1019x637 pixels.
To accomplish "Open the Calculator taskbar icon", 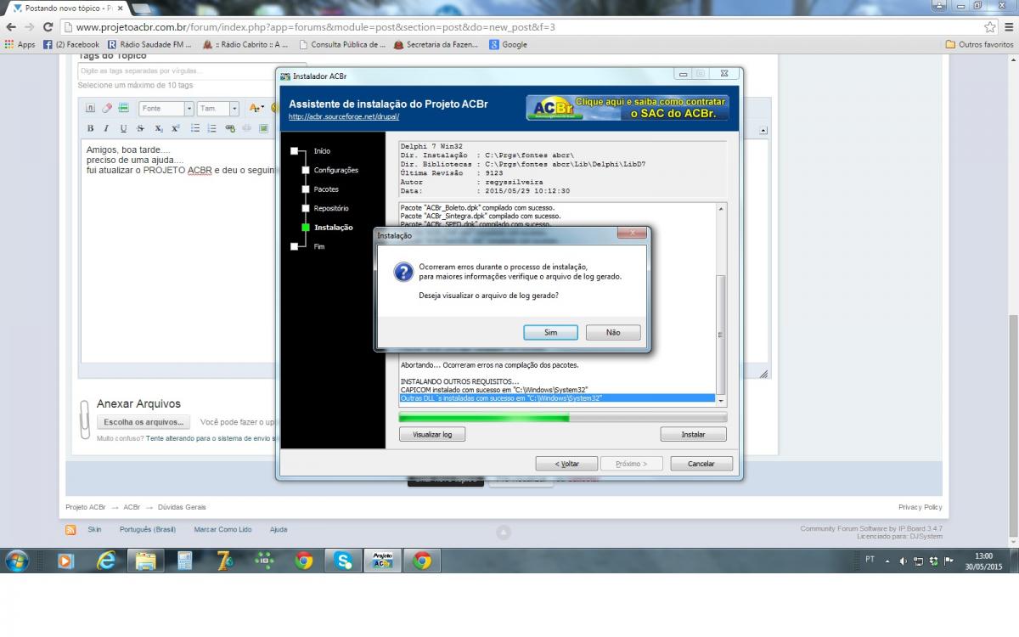I will coord(185,561).
